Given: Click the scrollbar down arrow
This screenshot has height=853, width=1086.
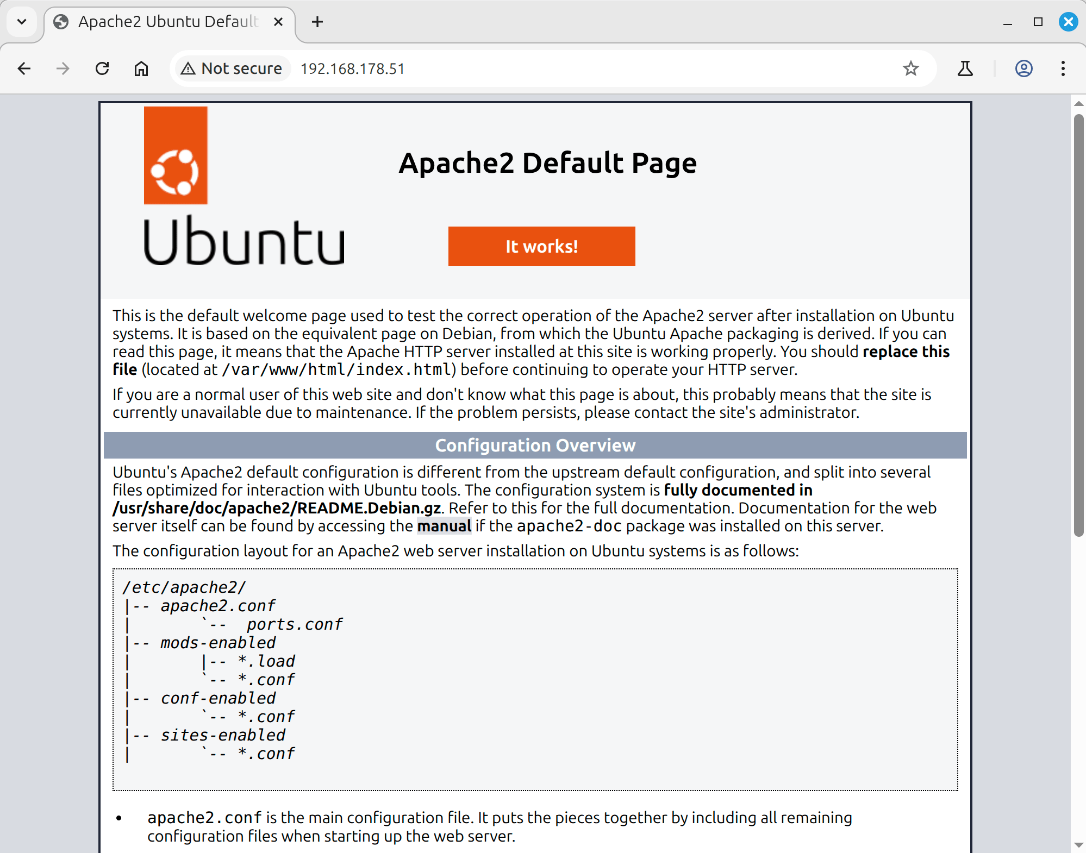Looking at the screenshot, I should [x=1079, y=845].
